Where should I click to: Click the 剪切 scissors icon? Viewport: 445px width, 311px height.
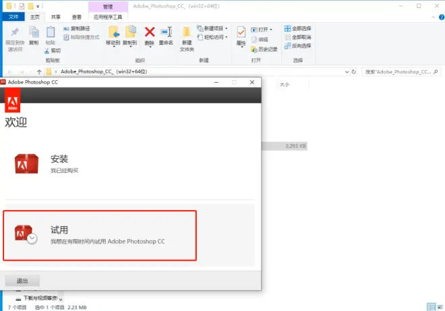pyautogui.click(x=47, y=50)
